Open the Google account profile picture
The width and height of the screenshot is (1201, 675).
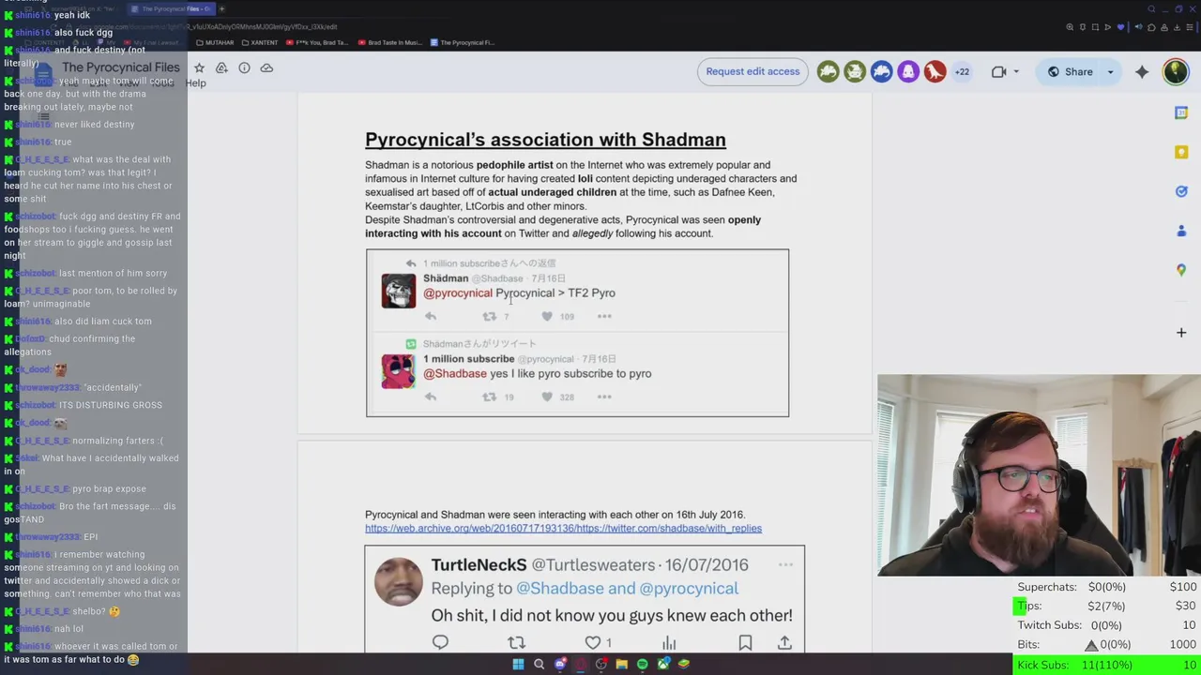[1176, 71]
